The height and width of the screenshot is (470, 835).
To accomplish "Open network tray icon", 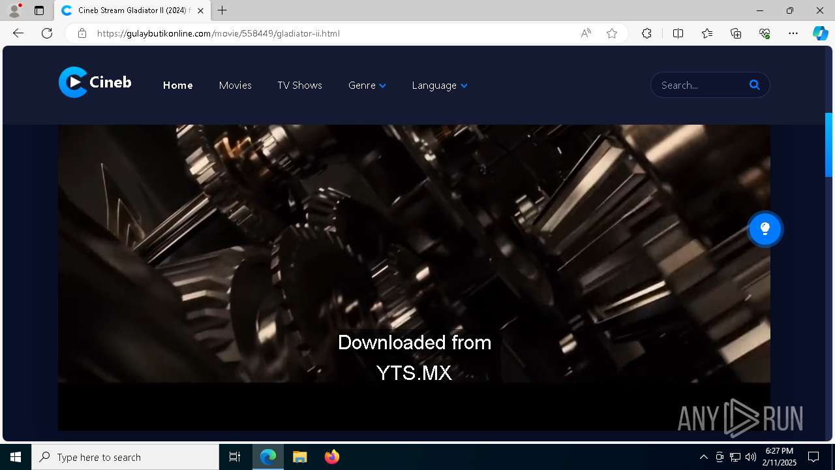I will [735, 457].
